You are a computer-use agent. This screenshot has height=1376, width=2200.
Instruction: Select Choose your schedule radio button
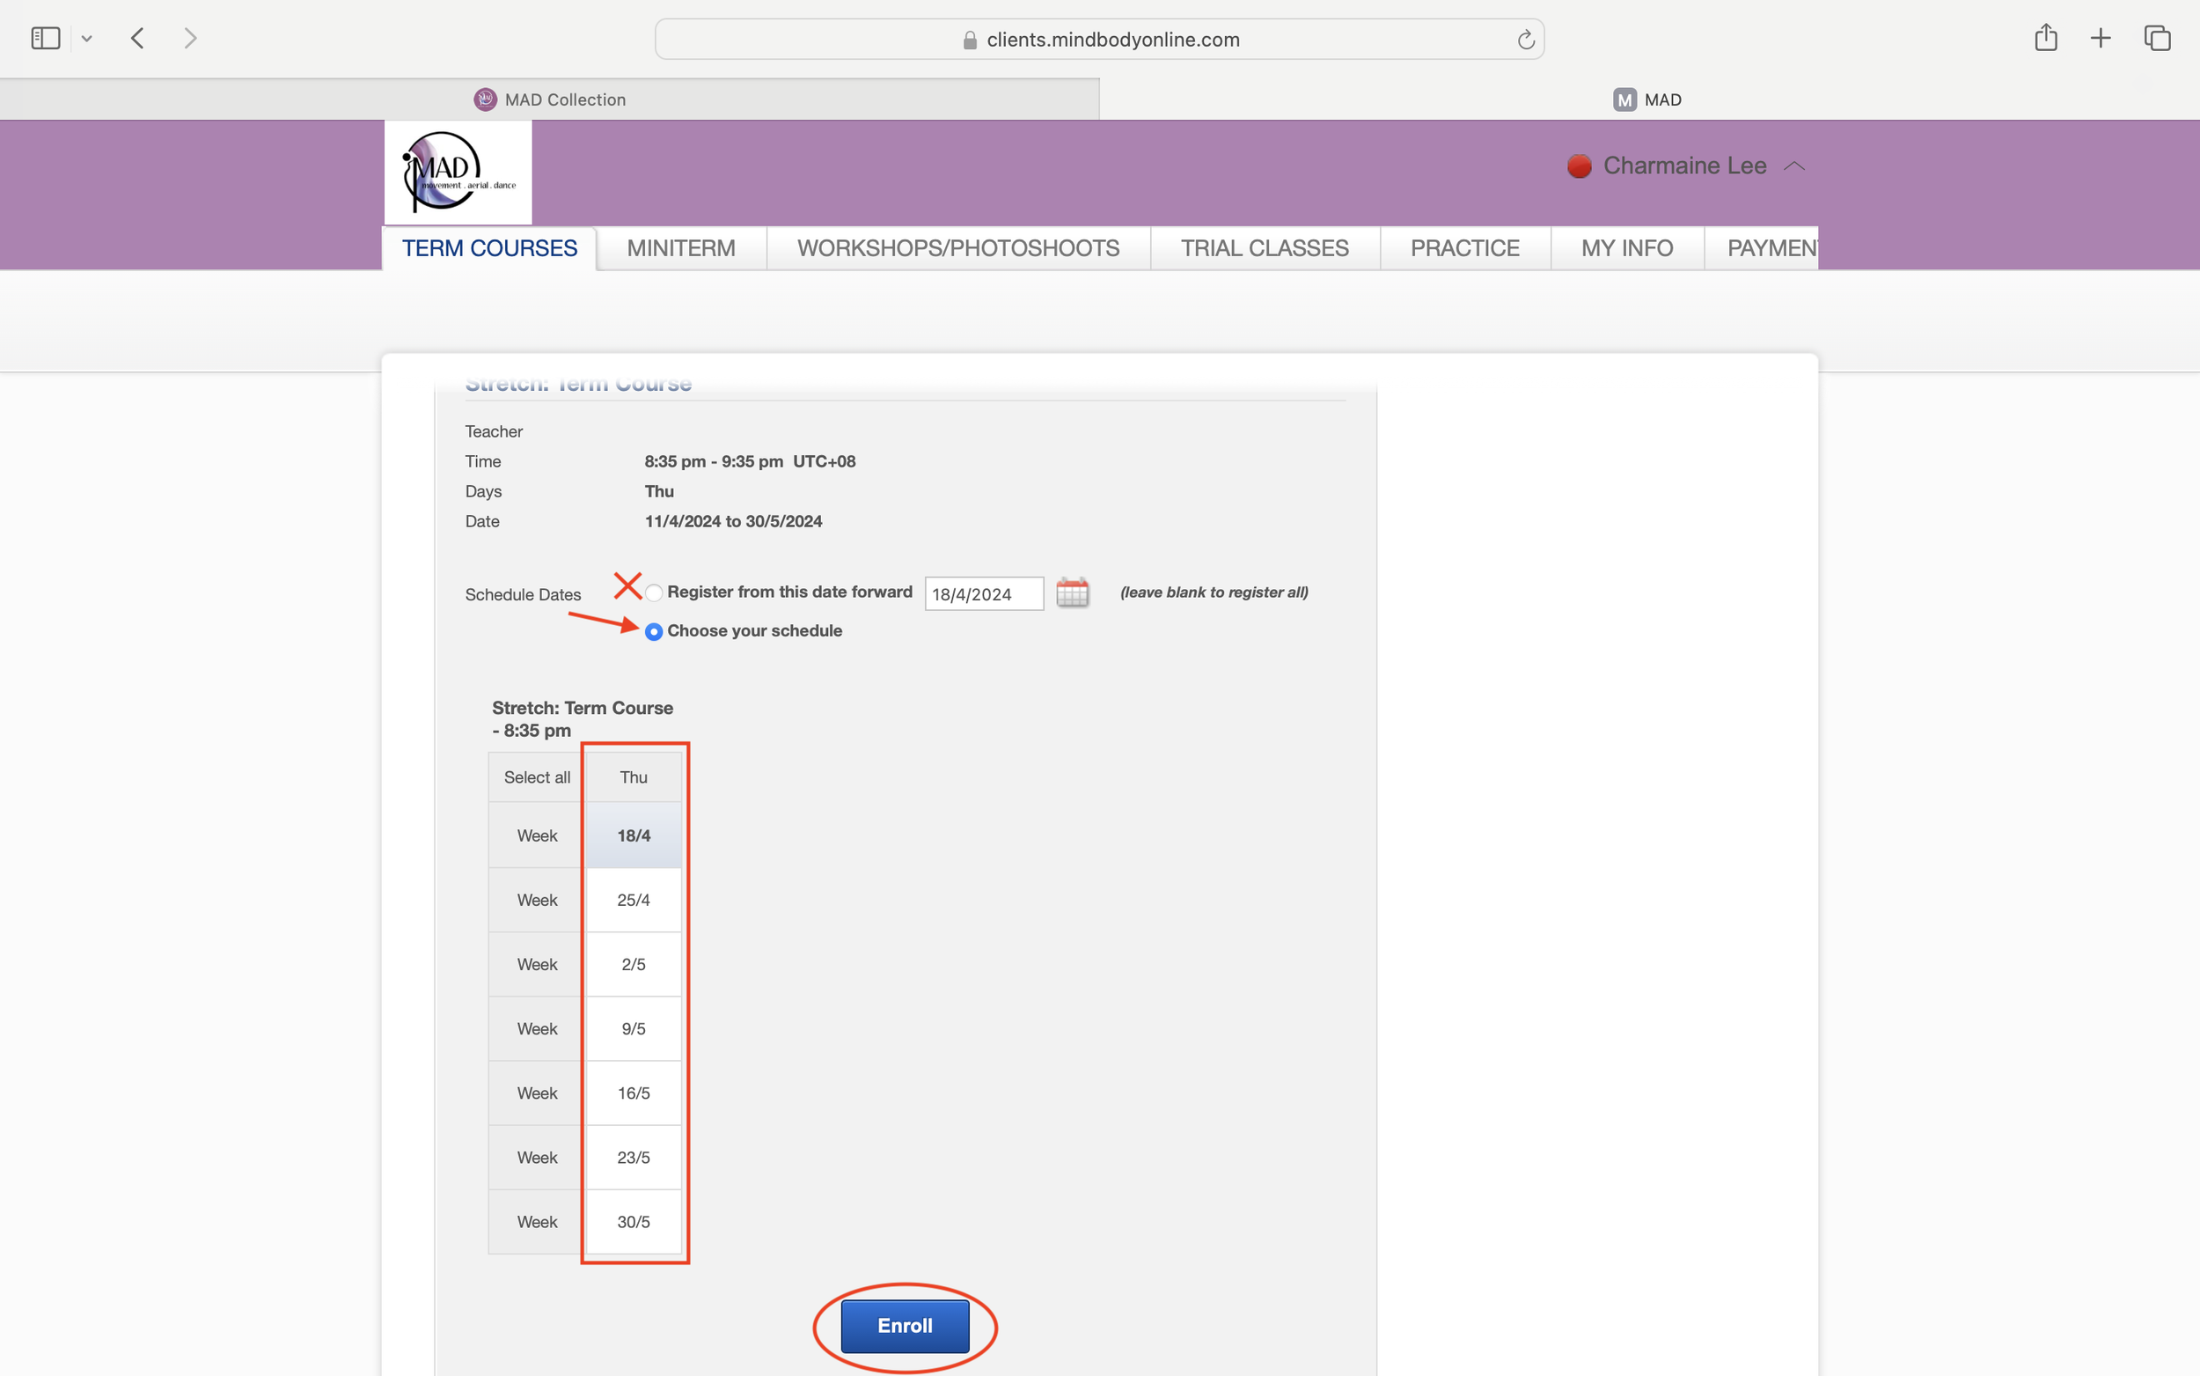pyautogui.click(x=654, y=631)
